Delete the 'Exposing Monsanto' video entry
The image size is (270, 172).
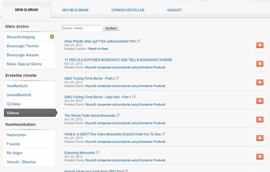click(x=260, y=157)
